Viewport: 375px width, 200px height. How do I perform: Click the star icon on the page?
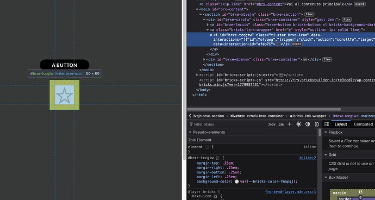tap(64, 95)
